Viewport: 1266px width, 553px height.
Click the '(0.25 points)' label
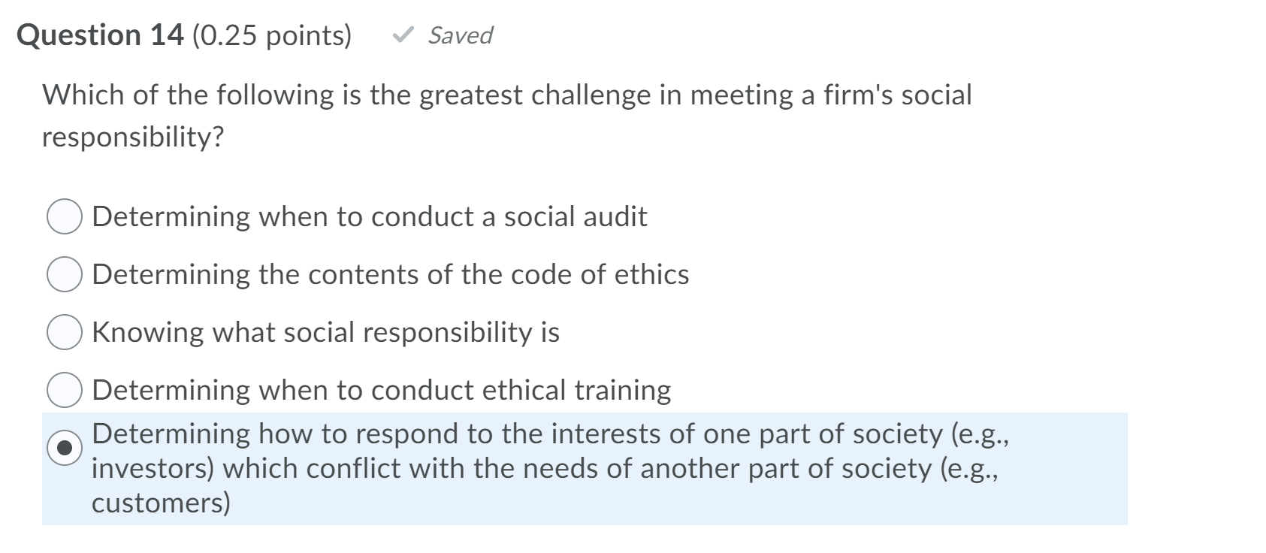(x=272, y=35)
